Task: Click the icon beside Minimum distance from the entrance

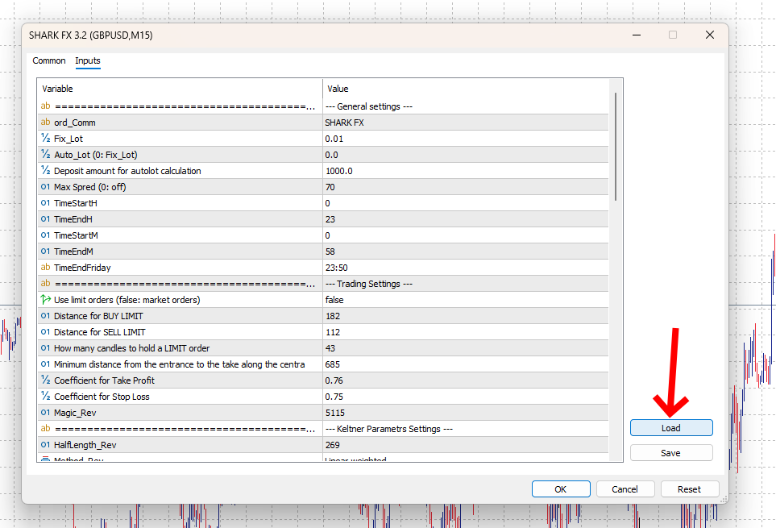Action: click(x=46, y=364)
